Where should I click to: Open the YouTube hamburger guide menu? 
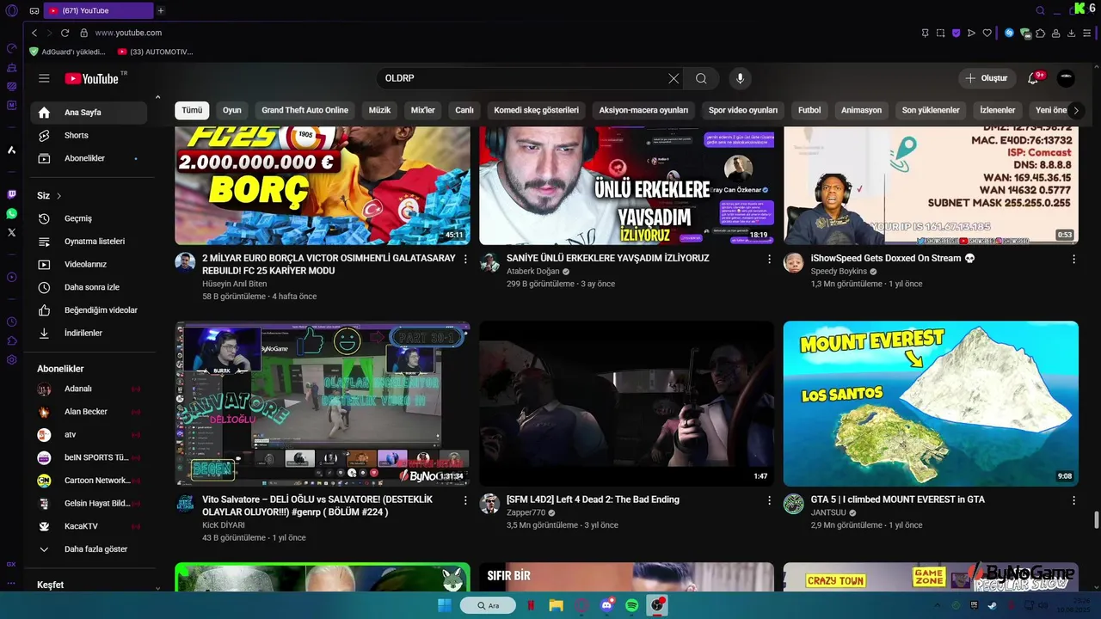click(x=44, y=78)
